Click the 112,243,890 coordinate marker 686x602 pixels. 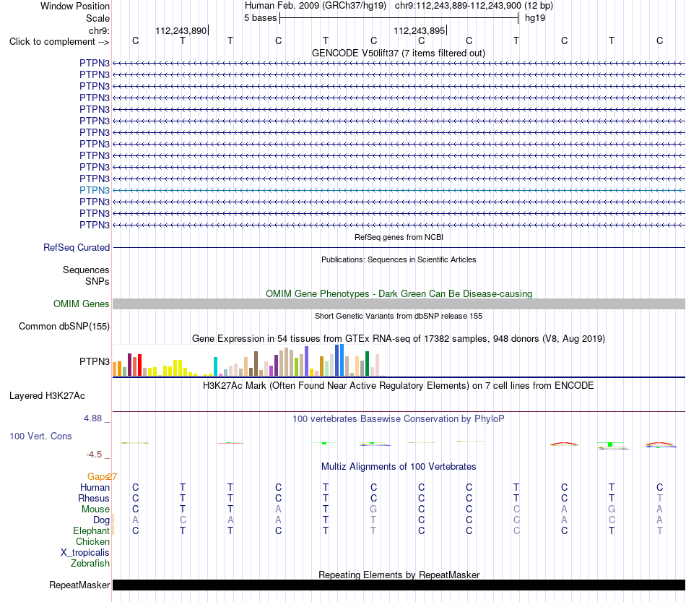[181, 30]
